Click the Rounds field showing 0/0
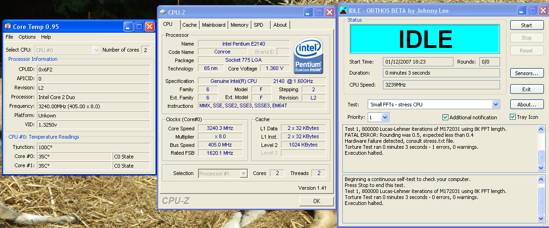Viewport: 549px width, 228px height. [x=489, y=62]
